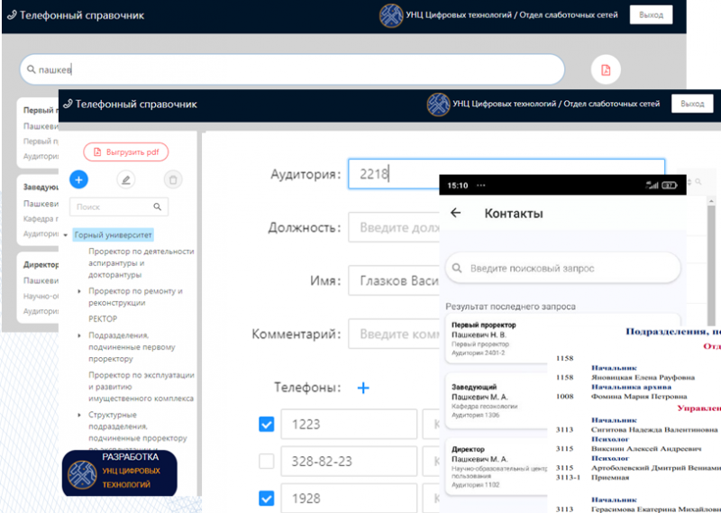
Task: Select РЕКТОР in the tree
Action: (103, 318)
